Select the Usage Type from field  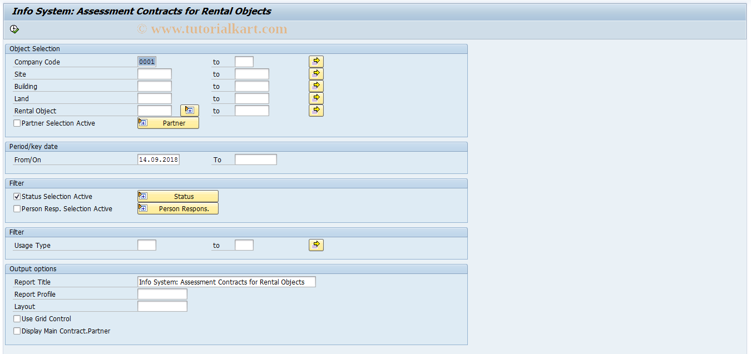coord(147,245)
